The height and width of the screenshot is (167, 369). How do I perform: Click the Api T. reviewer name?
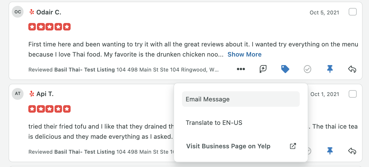(45, 94)
